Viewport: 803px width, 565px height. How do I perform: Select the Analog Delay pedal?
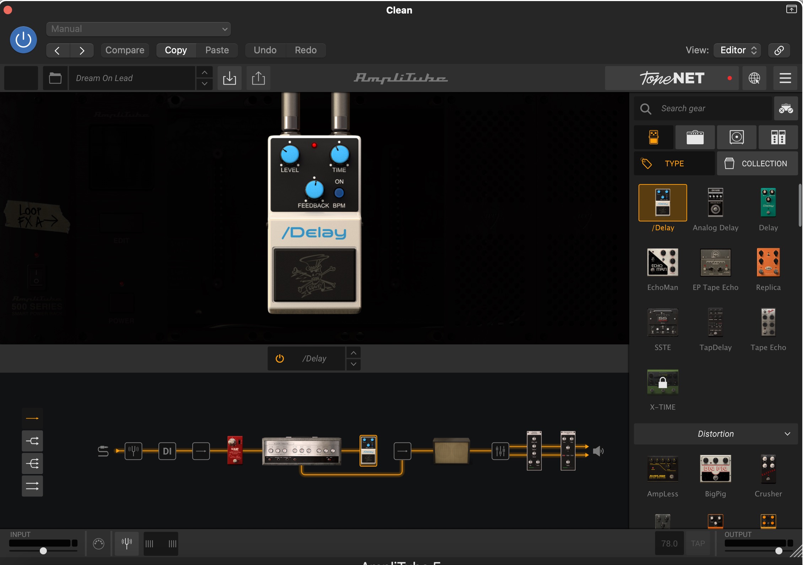pyautogui.click(x=715, y=203)
